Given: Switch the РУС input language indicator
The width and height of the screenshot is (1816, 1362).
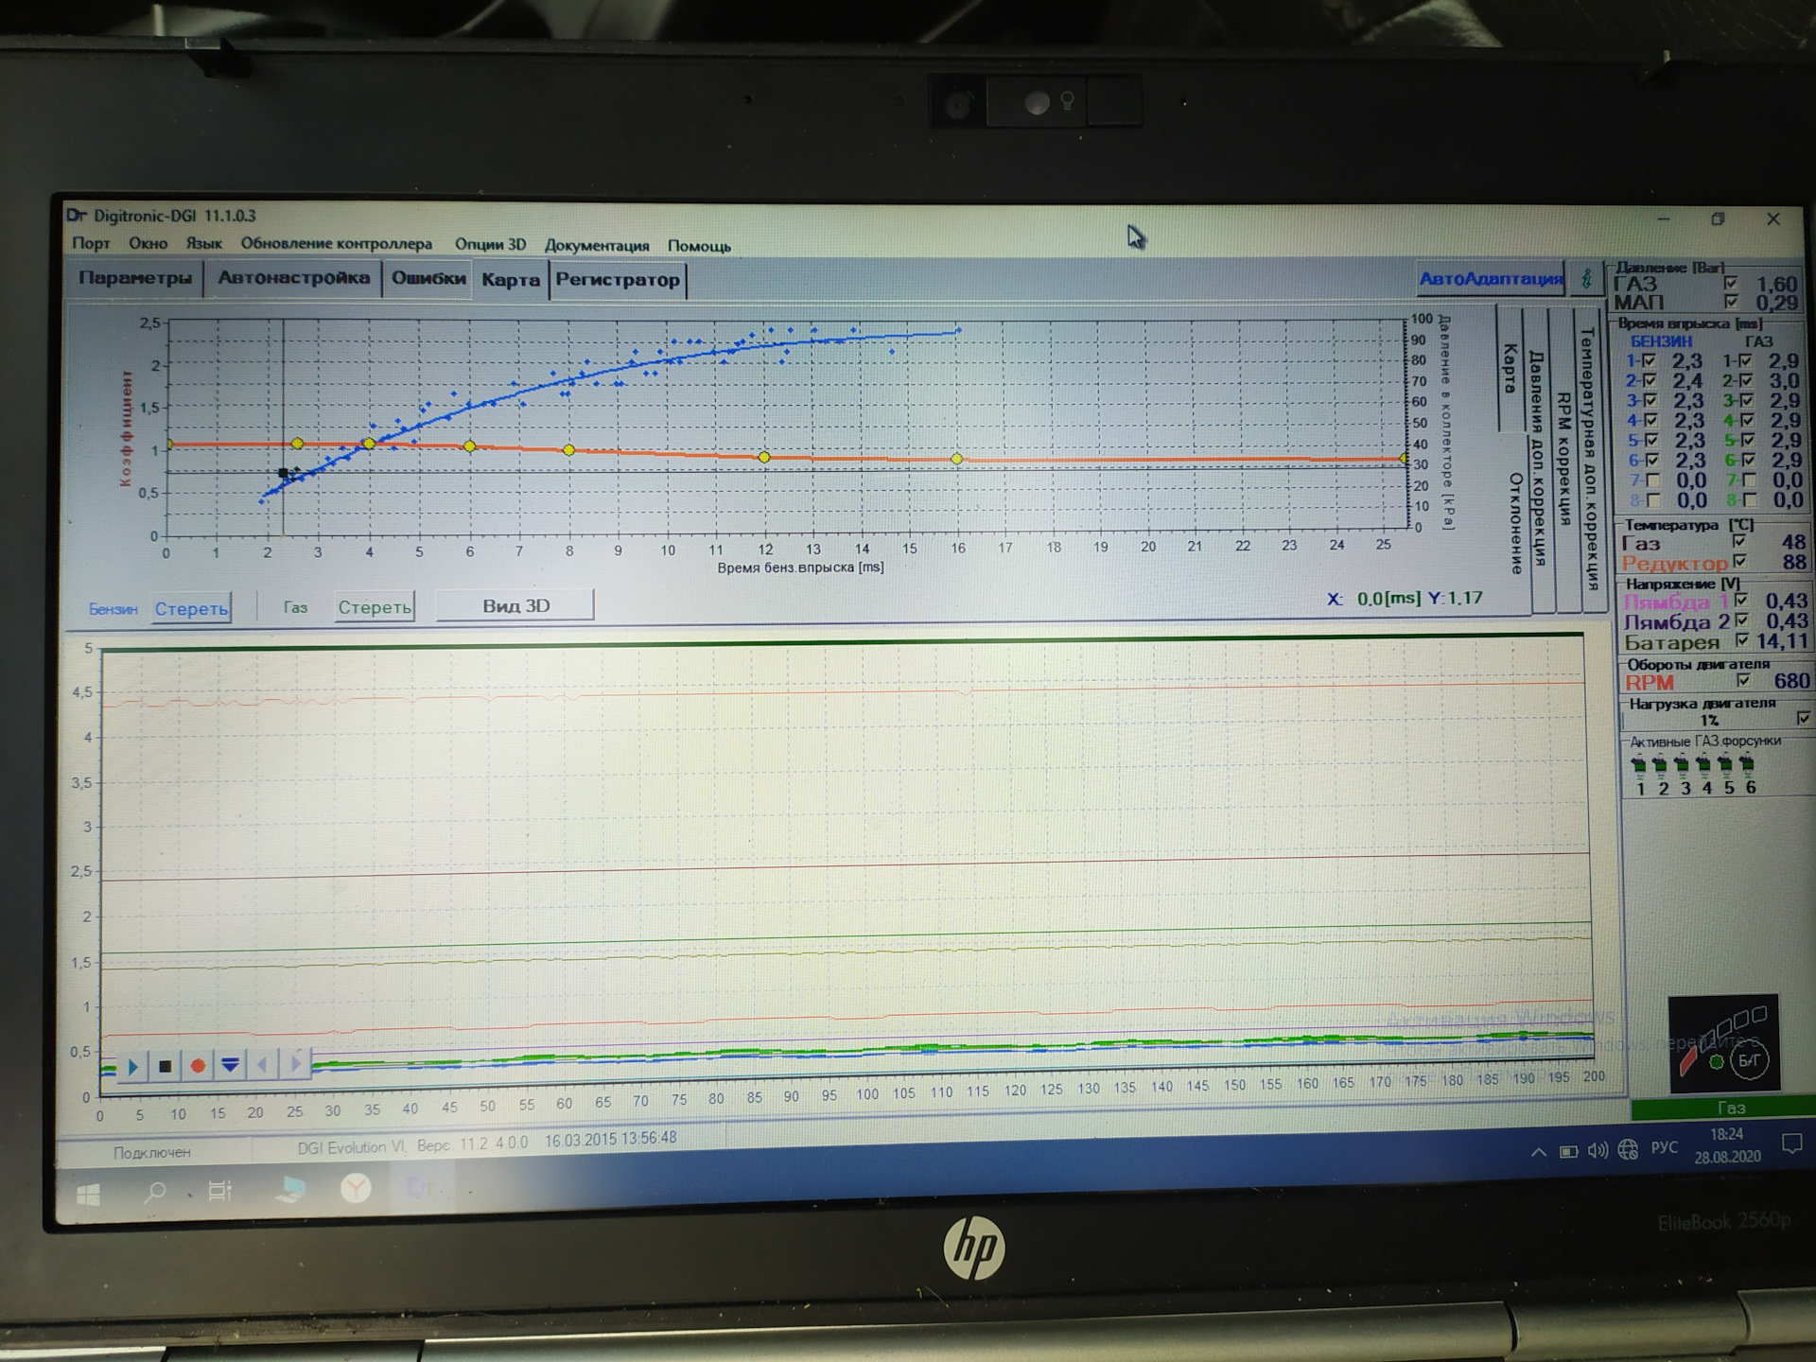Looking at the screenshot, I should [x=1665, y=1147].
